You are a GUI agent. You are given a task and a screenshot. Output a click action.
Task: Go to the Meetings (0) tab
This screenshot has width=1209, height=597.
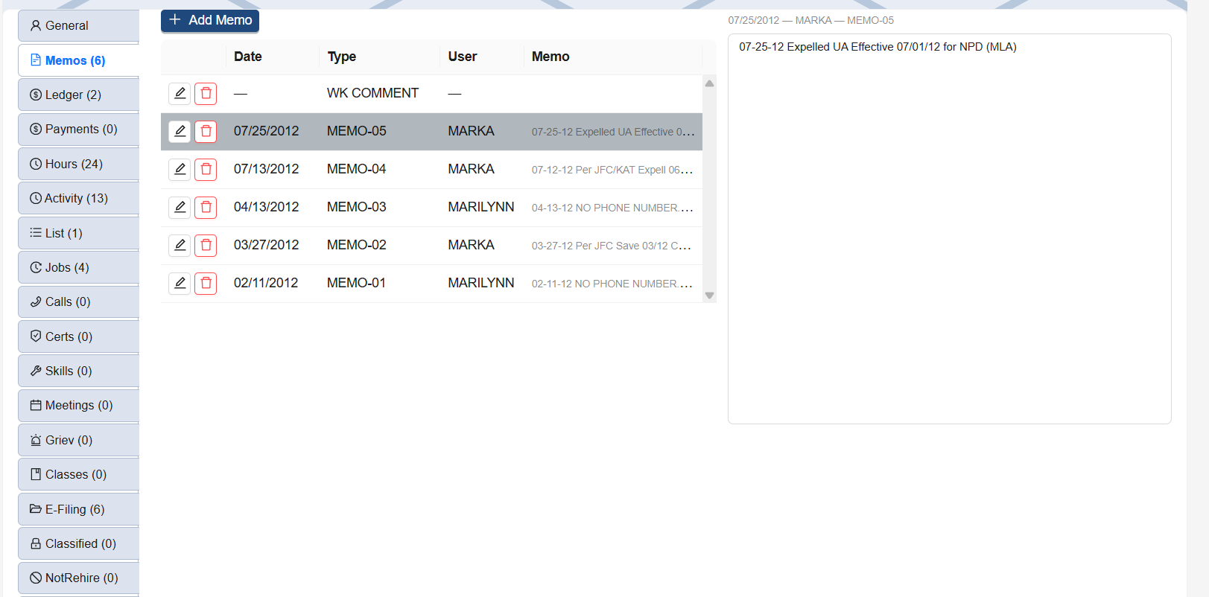pos(78,405)
